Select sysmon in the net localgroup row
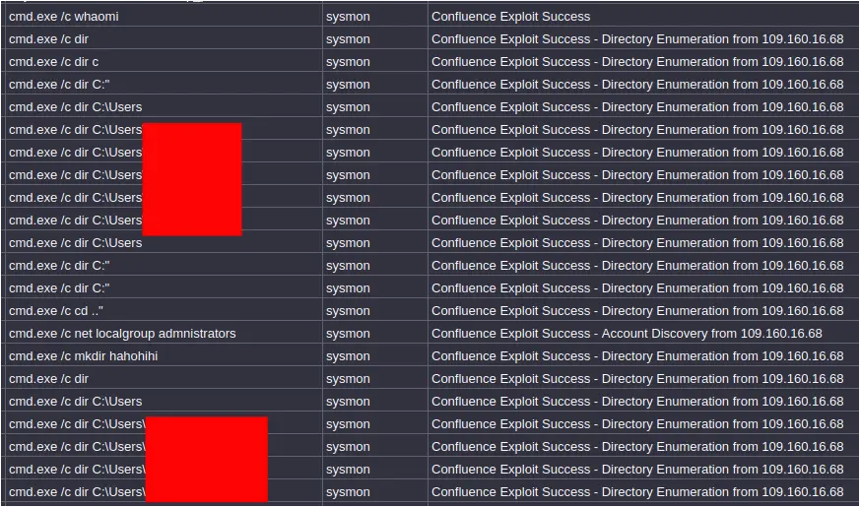 (x=348, y=334)
